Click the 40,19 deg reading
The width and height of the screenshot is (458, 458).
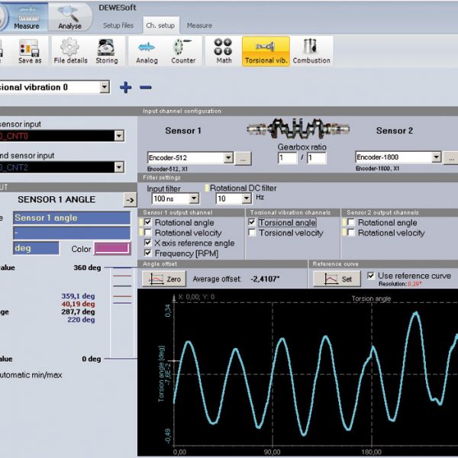[78, 304]
